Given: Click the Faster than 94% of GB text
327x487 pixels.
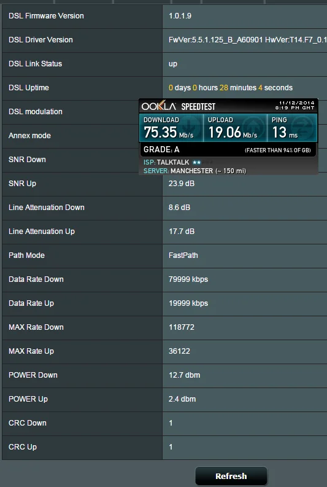Looking at the screenshot, I should pos(278,150).
